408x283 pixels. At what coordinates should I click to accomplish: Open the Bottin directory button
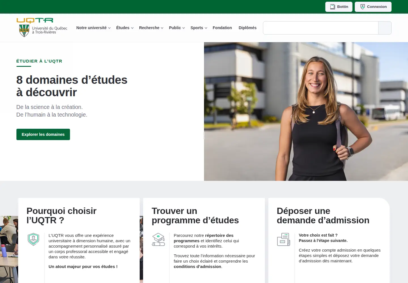coord(339,7)
